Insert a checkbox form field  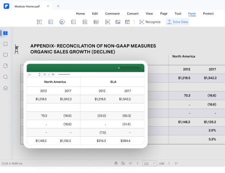tap(51, 22)
